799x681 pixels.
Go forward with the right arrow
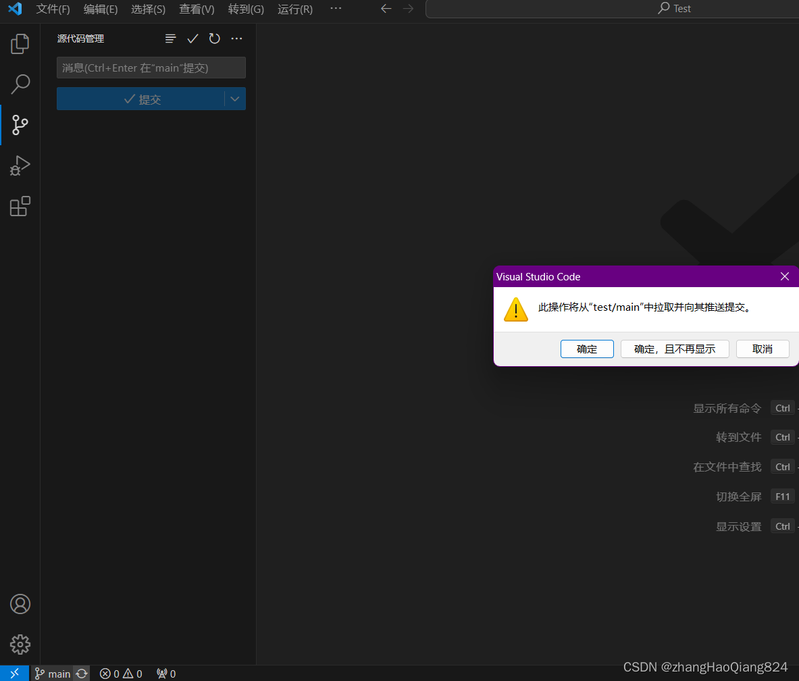click(408, 9)
